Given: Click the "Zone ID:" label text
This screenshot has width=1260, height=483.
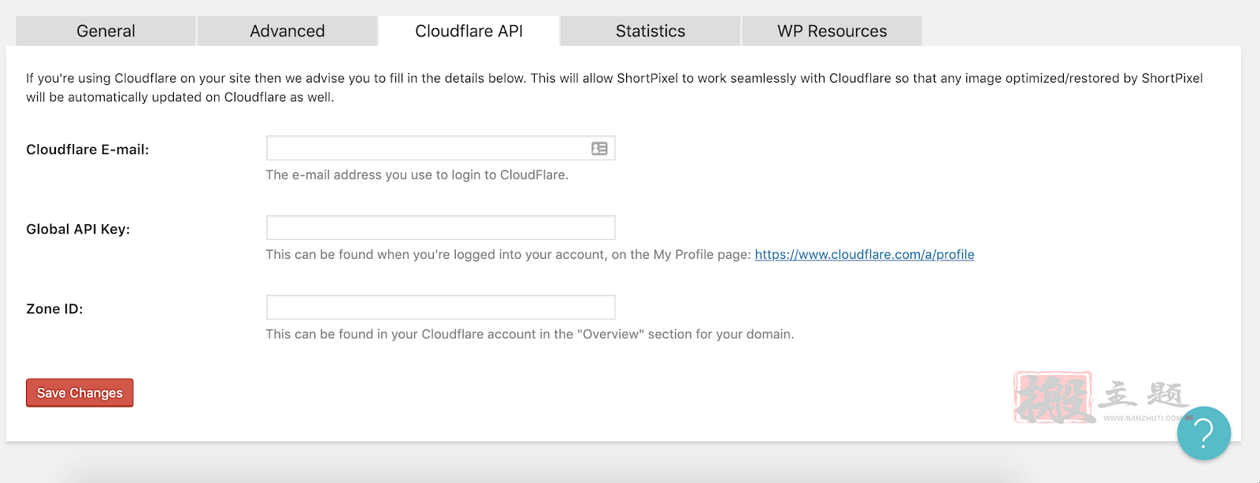Looking at the screenshot, I should point(54,309).
